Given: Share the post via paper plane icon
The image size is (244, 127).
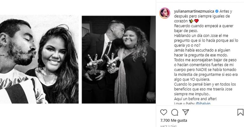Looking at the screenshot, I should [x=186, y=112].
